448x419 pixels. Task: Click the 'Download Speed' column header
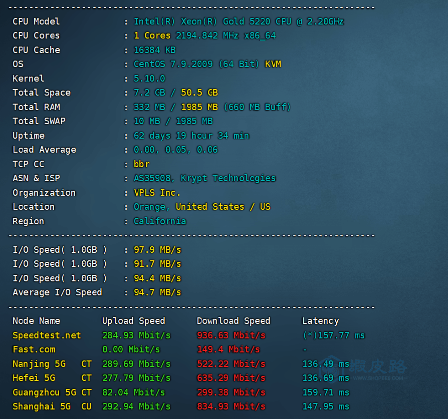click(x=234, y=321)
